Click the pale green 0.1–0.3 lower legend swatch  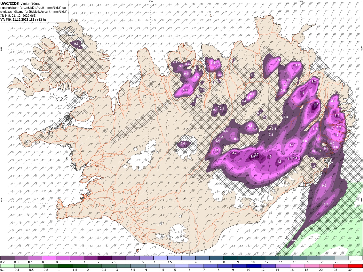[x=7, y=266]
